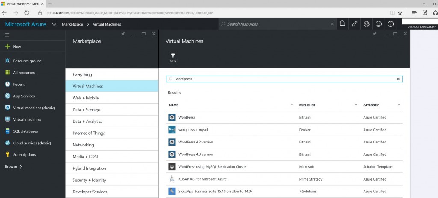This screenshot has width=438, height=198.
Task: Click browser reading view icon
Action: pyautogui.click(x=392, y=12)
